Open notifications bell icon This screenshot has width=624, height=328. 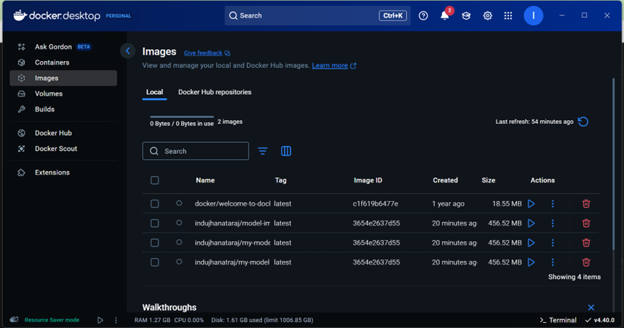(x=445, y=15)
